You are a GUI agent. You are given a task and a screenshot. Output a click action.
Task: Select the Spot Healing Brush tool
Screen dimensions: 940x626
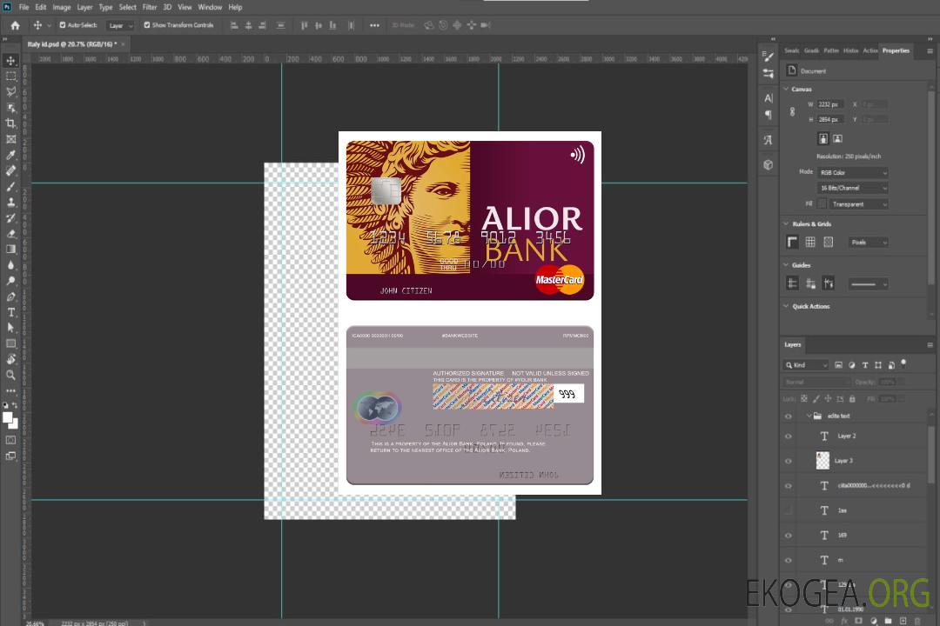click(x=10, y=170)
